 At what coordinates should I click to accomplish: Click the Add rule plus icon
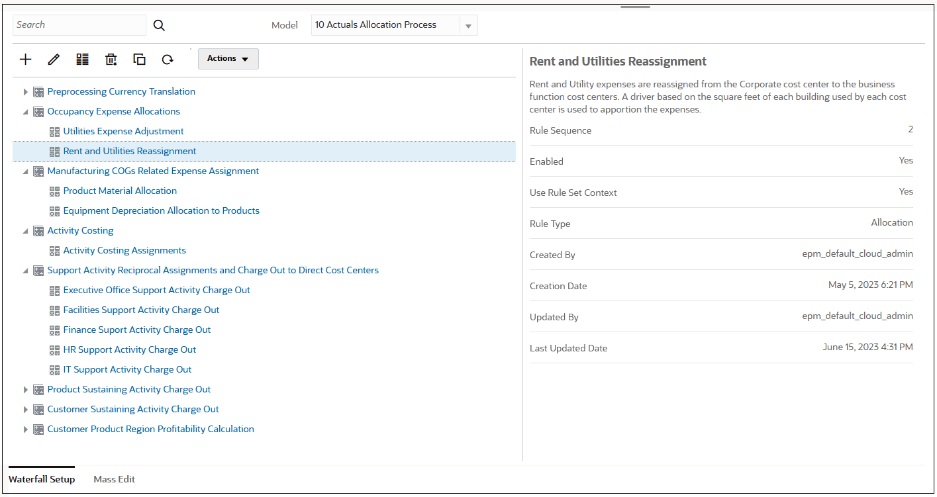tap(25, 59)
